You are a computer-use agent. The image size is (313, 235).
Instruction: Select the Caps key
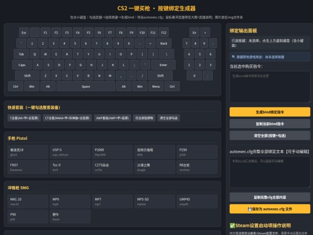coord(22,65)
